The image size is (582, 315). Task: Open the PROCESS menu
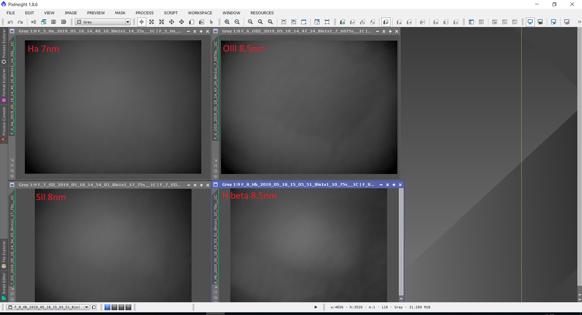coord(145,13)
